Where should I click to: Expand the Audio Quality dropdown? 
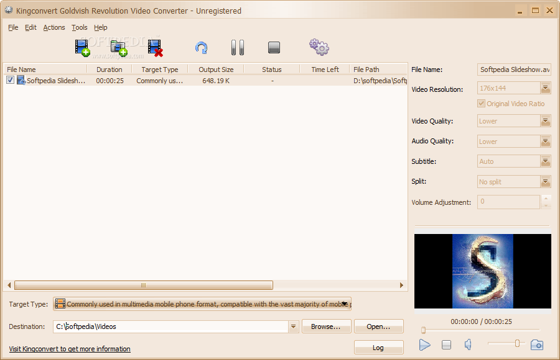click(545, 141)
